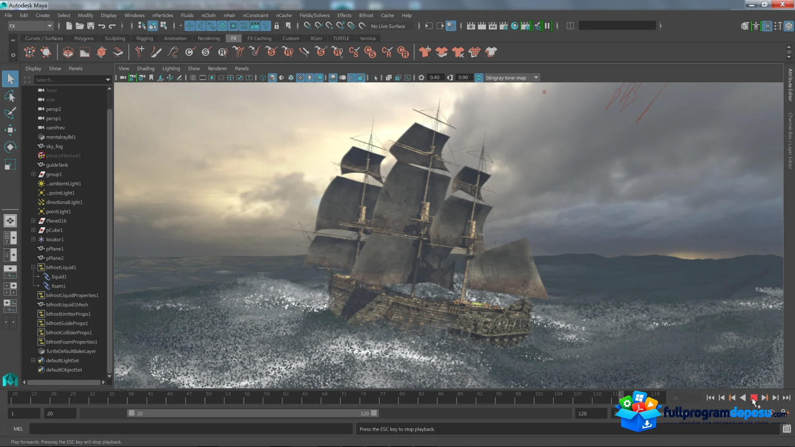Open the viewport Renderer menu
Screen dimensions: 795x447
click(x=217, y=68)
